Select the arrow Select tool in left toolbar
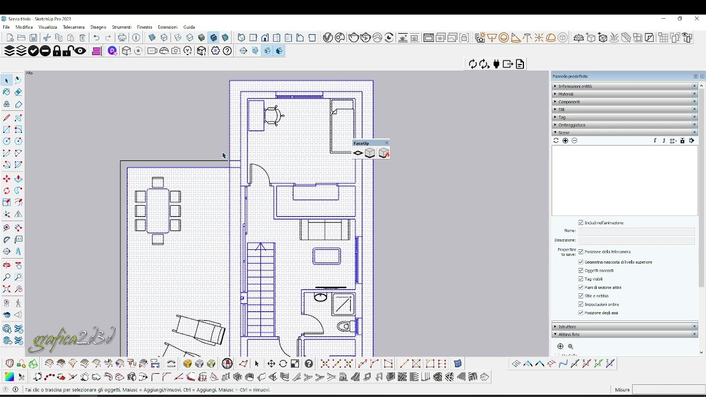Image resolution: width=706 pixels, height=397 pixels. [7, 81]
